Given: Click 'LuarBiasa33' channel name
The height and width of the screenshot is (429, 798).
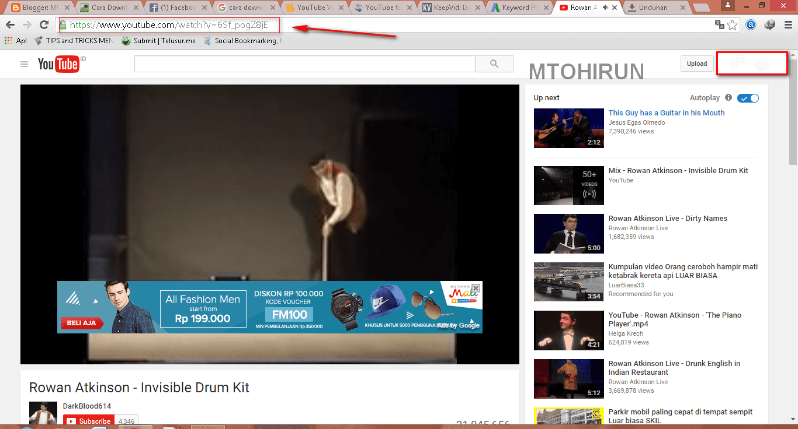Looking at the screenshot, I should (626, 285).
